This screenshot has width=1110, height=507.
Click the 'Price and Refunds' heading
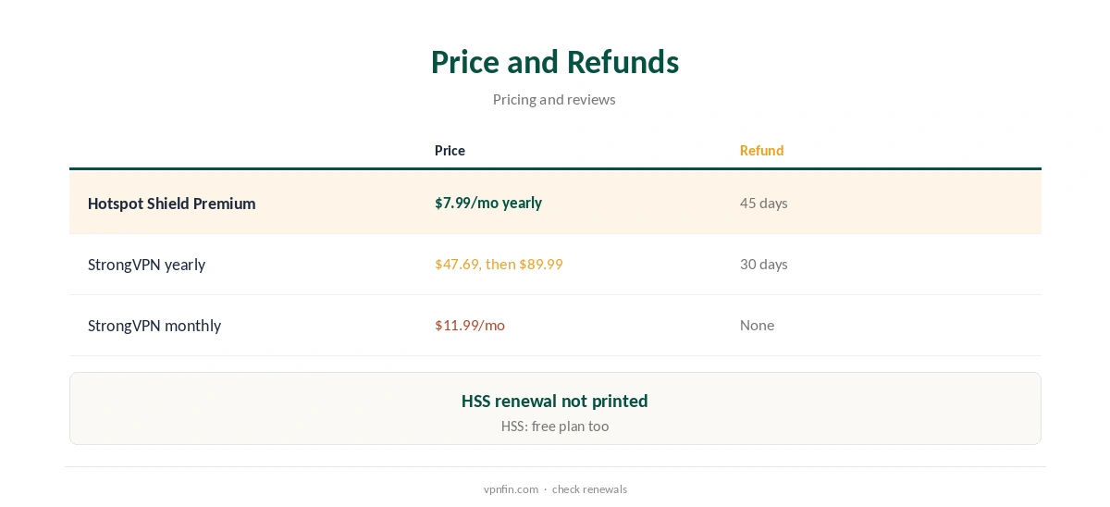click(555, 62)
